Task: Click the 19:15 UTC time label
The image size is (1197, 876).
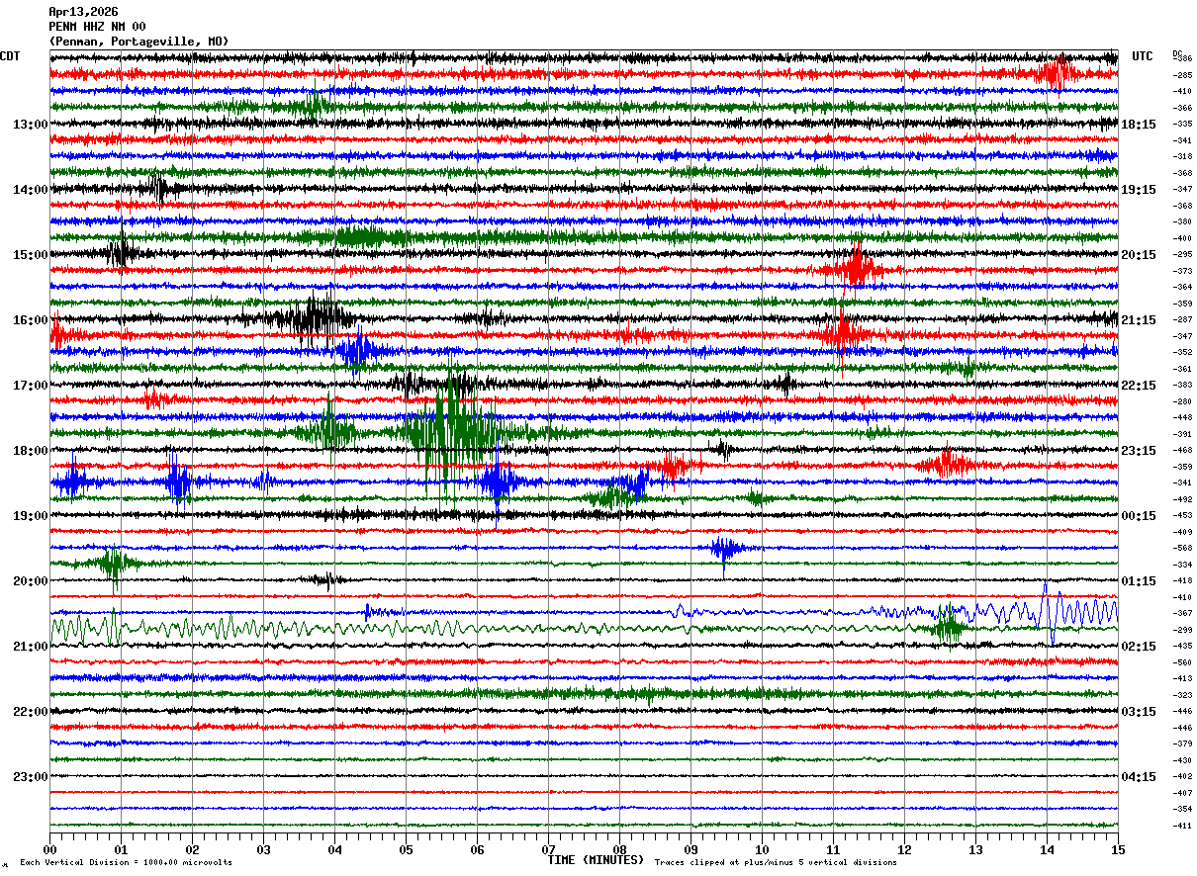Action: click(1139, 190)
